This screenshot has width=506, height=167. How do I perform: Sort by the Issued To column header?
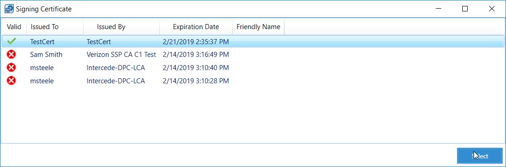pyautogui.click(x=55, y=27)
